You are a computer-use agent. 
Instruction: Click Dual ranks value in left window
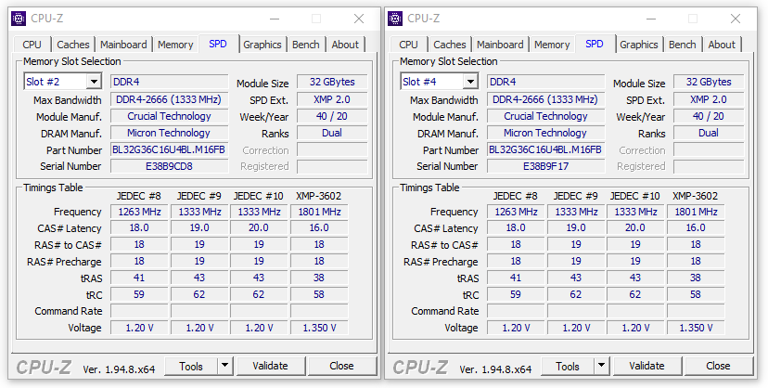[x=332, y=133]
